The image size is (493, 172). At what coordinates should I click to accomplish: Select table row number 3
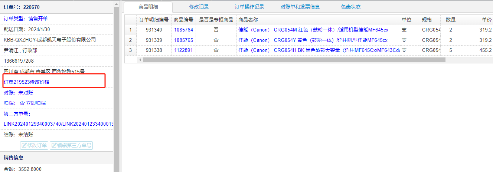coord(130,50)
